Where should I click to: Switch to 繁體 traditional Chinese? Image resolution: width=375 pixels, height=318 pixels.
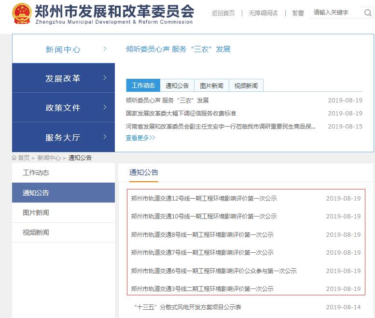click(x=298, y=13)
